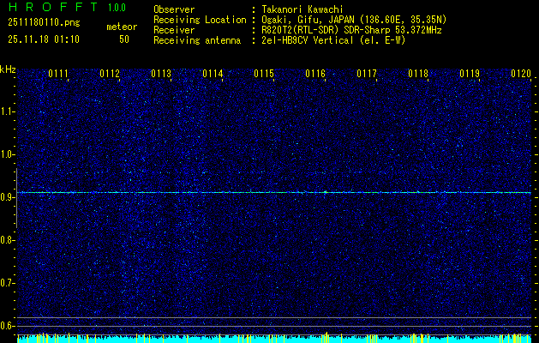Click time marker 0111
Viewport: 539px width, 343px height.
pyautogui.click(x=58, y=74)
